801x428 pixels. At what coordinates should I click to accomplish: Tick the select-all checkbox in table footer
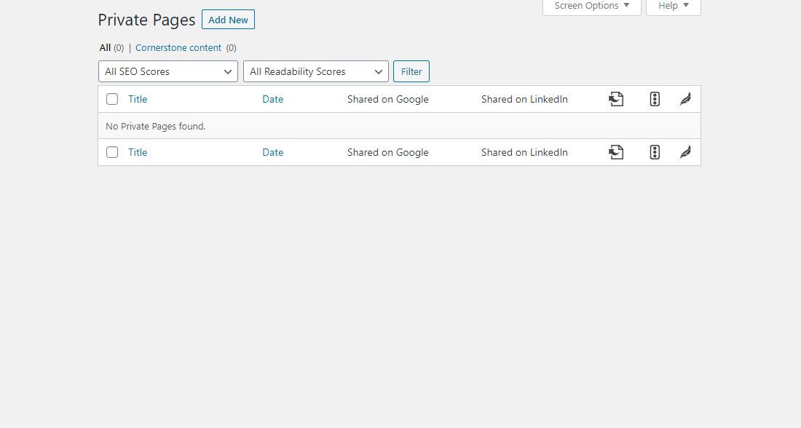pos(112,152)
